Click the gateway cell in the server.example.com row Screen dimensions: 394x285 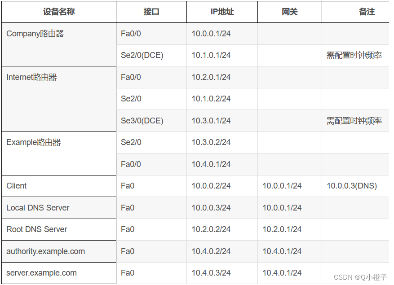(x=290, y=273)
